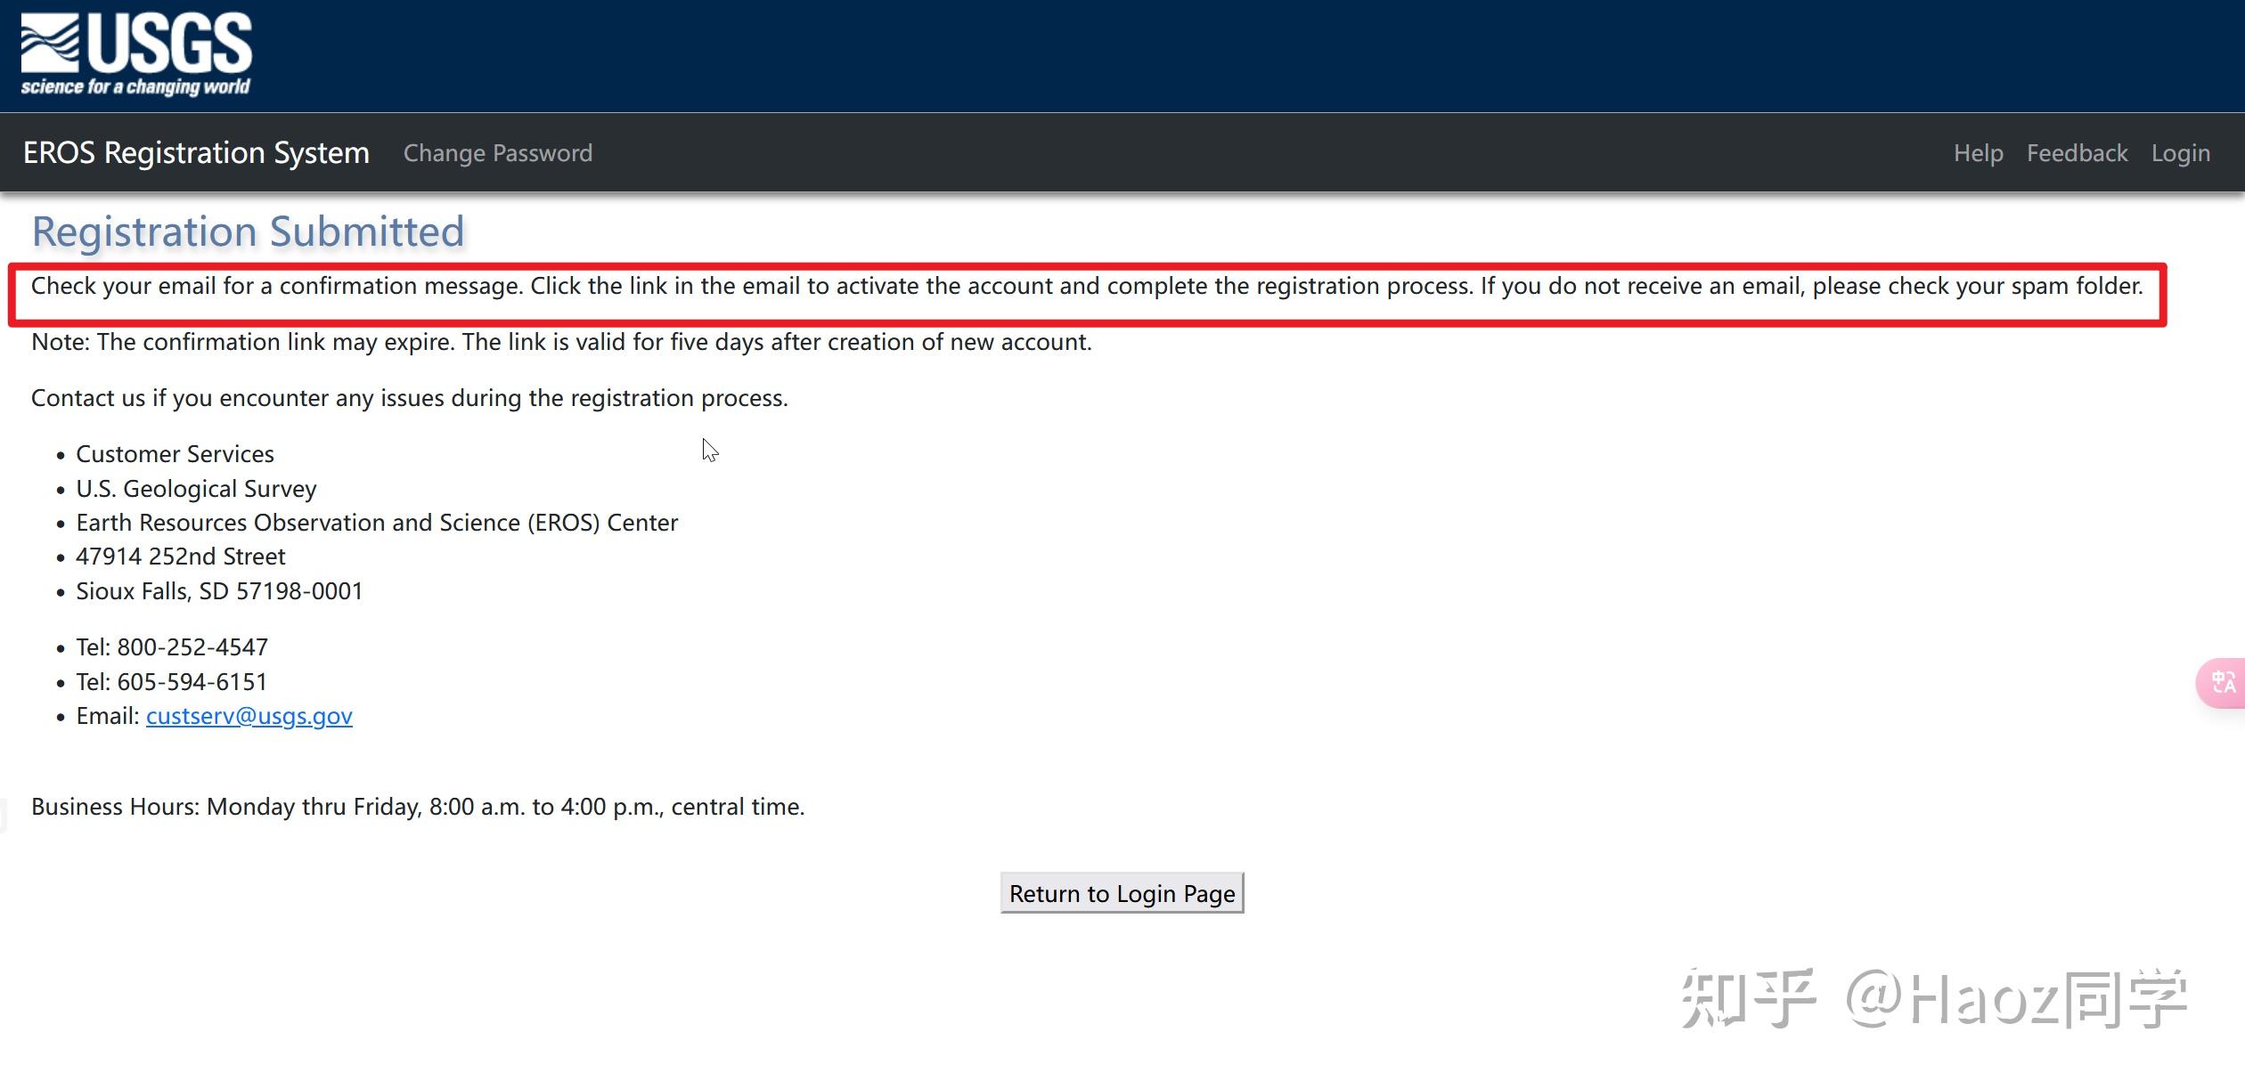Click the note about link expiring
Screen dimensions: 2245x1089
pyautogui.click(x=561, y=342)
